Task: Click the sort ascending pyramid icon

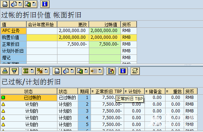Action: [5, 71]
